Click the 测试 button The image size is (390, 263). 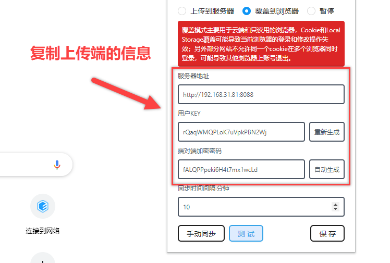coord(246,233)
